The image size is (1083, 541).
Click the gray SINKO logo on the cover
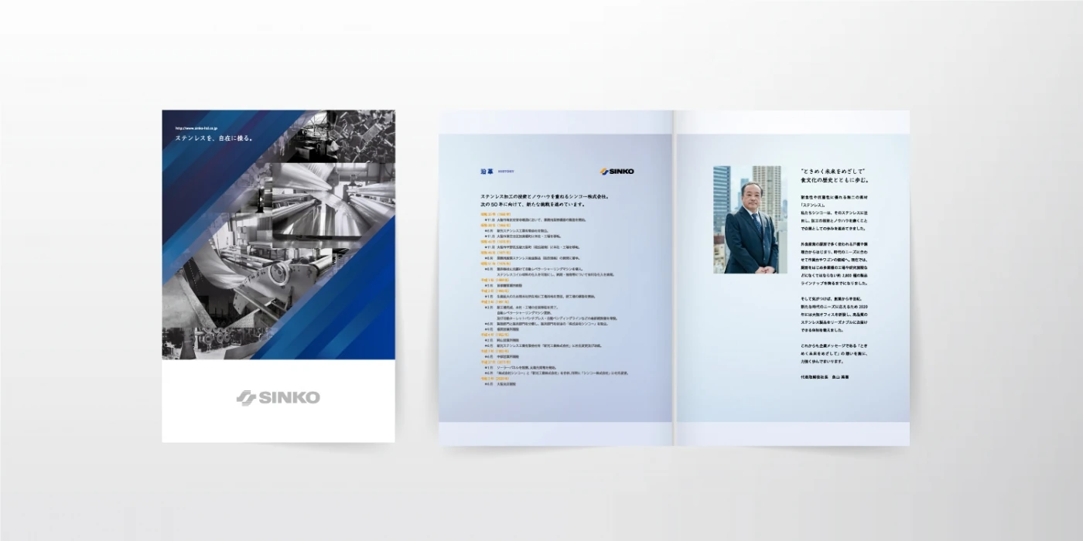tap(278, 398)
